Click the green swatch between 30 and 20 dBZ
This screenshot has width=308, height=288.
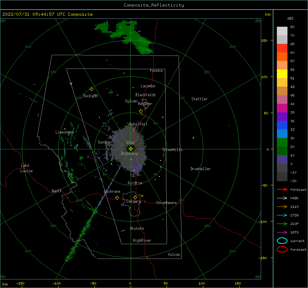pyautogui.click(x=282, y=142)
